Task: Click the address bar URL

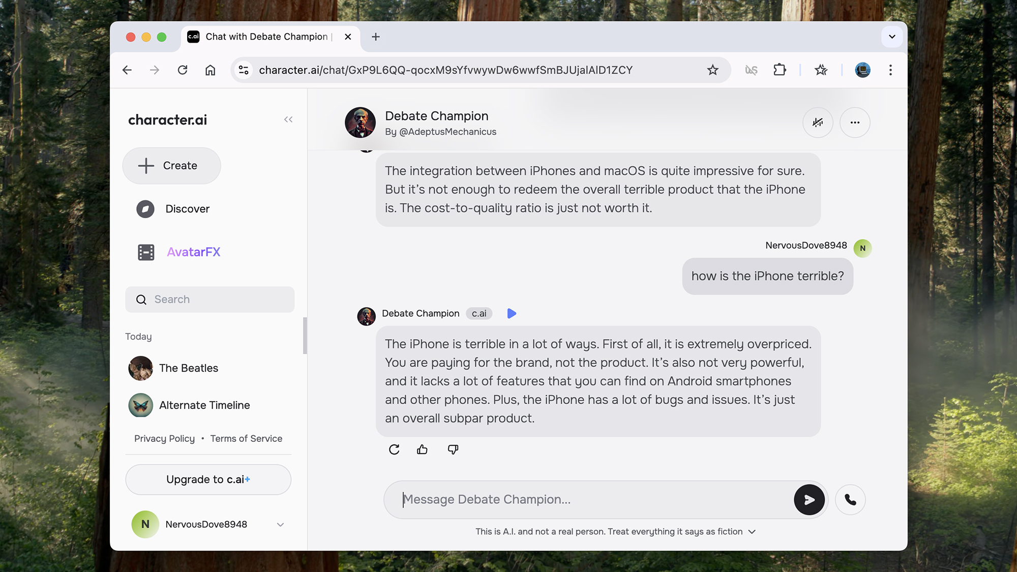Action: pyautogui.click(x=445, y=70)
